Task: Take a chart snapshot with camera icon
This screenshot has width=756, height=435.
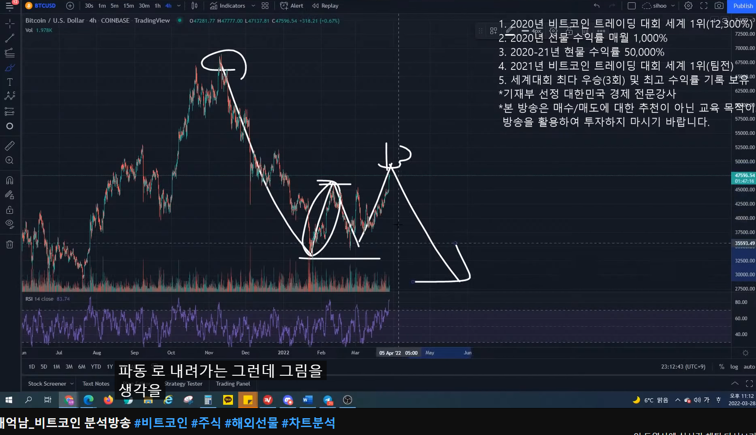Action: click(719, 6)
